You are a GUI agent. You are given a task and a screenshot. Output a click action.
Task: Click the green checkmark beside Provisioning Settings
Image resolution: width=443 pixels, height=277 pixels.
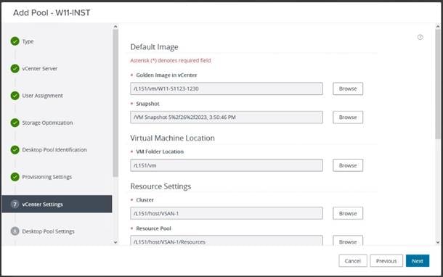pos(15,177)
